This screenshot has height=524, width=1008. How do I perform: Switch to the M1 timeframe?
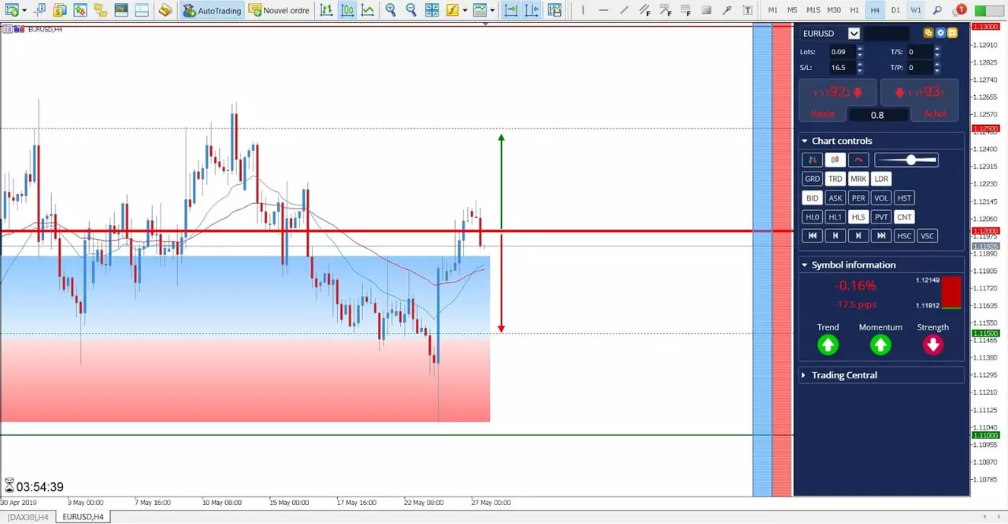pyautogui.click(x=773, y=10)
